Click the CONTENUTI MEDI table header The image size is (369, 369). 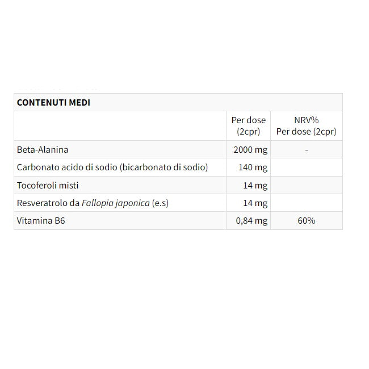pos(53,103)
